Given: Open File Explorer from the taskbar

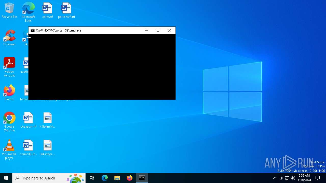Looking at the screenshot, I should pos(117,178).
